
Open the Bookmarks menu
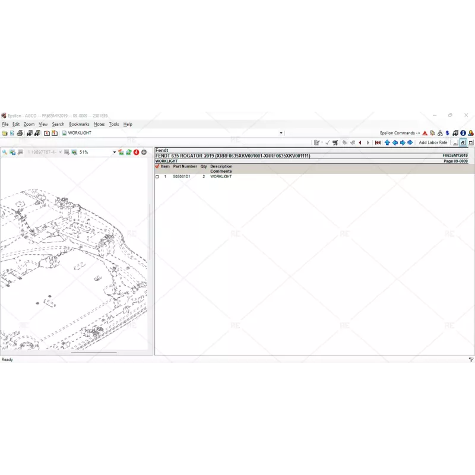click(79, 124)
